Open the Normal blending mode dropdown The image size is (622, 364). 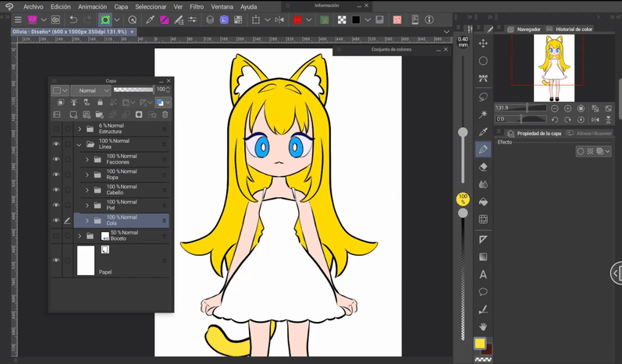point(91,90)
